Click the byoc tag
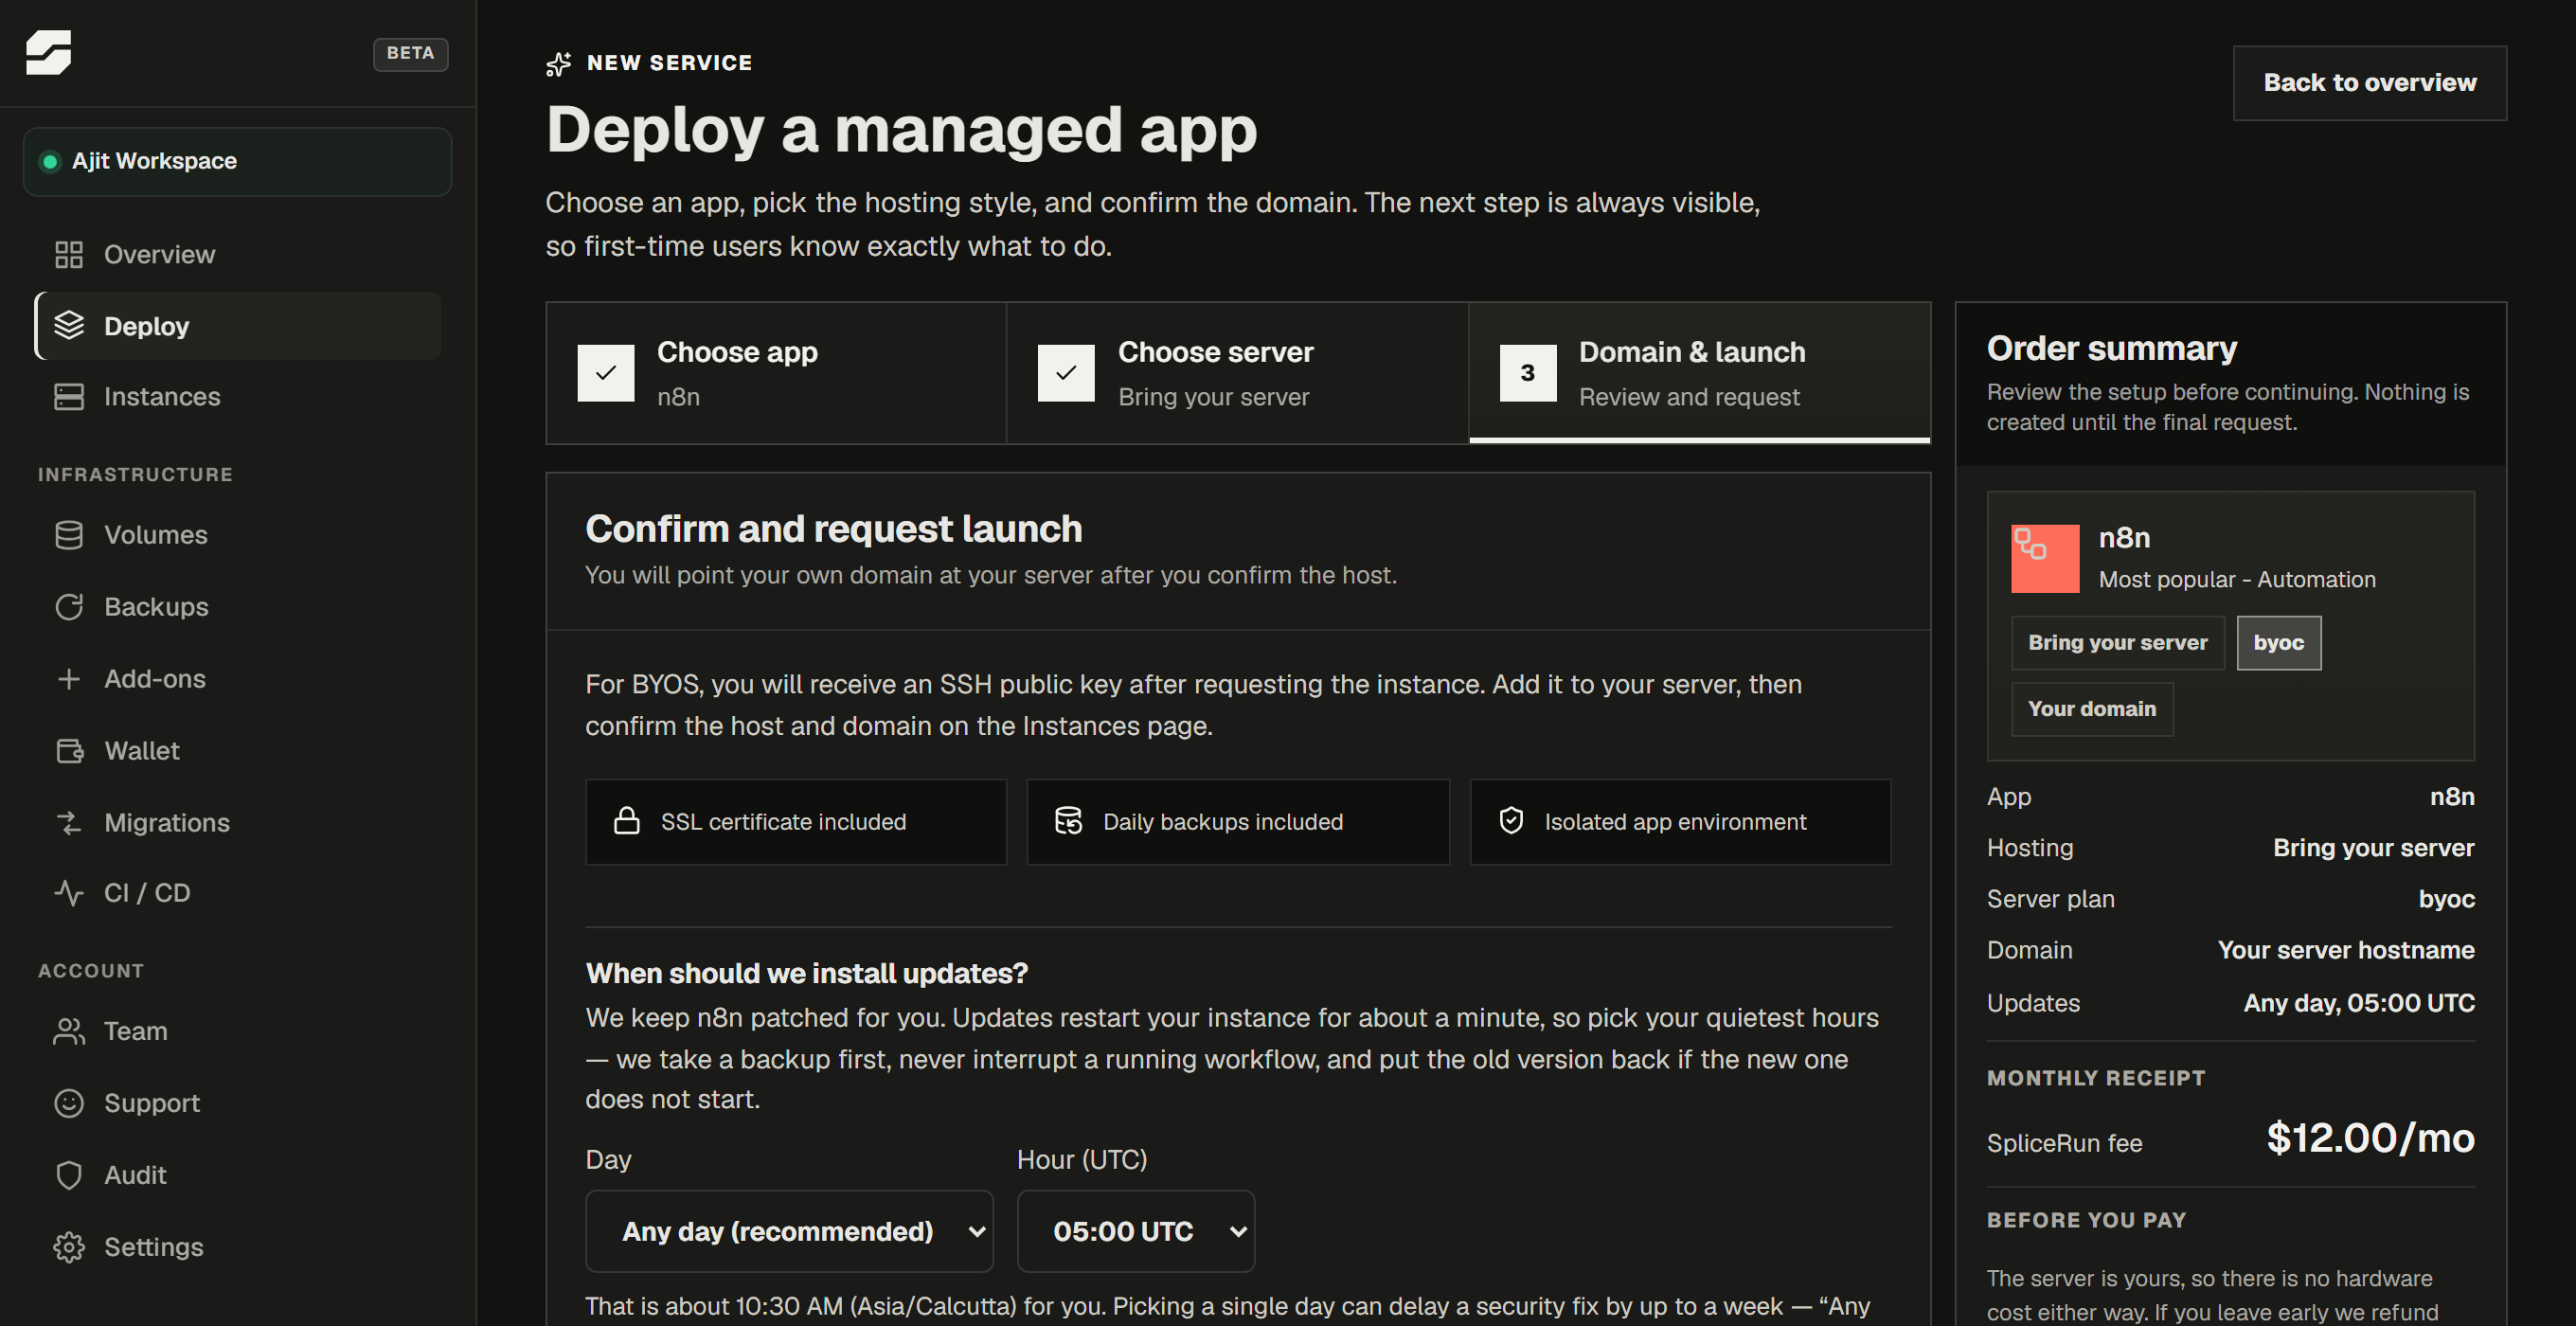This screenshot has height=1326, width=2576. coord(2279,643)
